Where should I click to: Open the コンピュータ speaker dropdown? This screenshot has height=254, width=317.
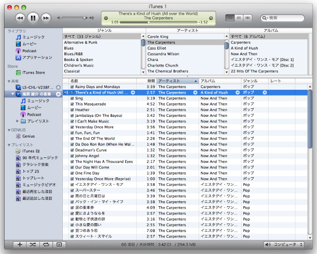[x=283, y=244]
